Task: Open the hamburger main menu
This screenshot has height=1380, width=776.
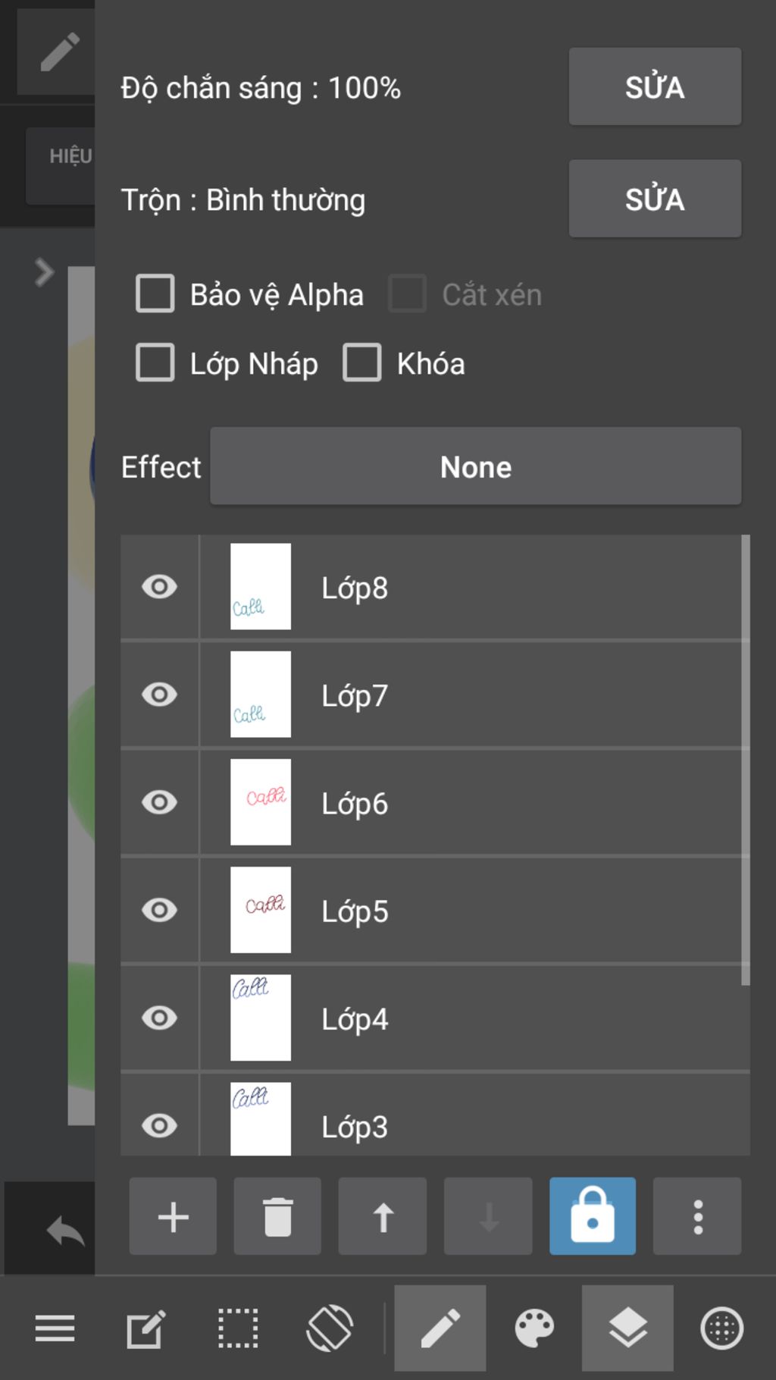Action: (x=55, y=1328)
